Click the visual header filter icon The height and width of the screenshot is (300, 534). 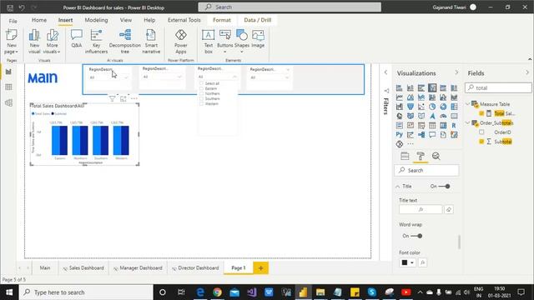(x=112, y=98)
